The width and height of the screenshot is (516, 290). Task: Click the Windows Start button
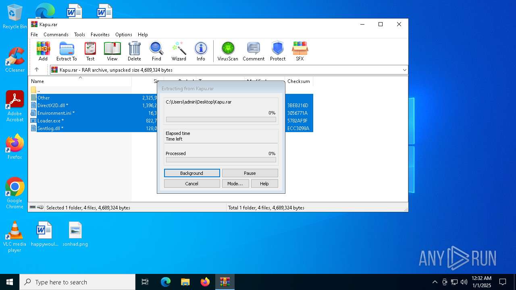(x=10, y=282)
